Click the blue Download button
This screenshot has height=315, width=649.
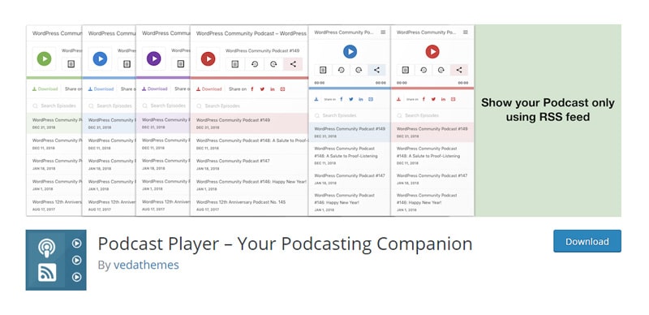point(587,241)
